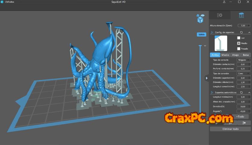The height and width of the screenshot is (145, 252).
Task: Click the icon beside Soportes automáticos label
Action: coord(212,93)
